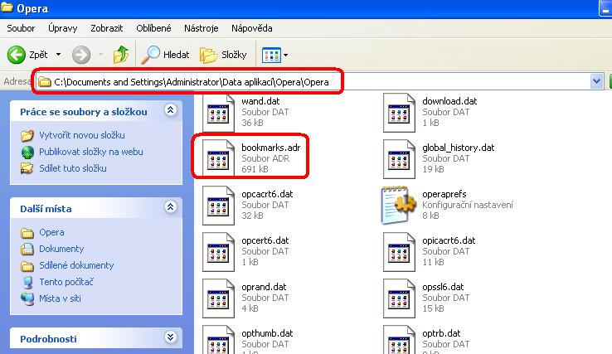Open the views dropdown arrow
The height and width of the screenshot is (354, 612).
(286, 55)
